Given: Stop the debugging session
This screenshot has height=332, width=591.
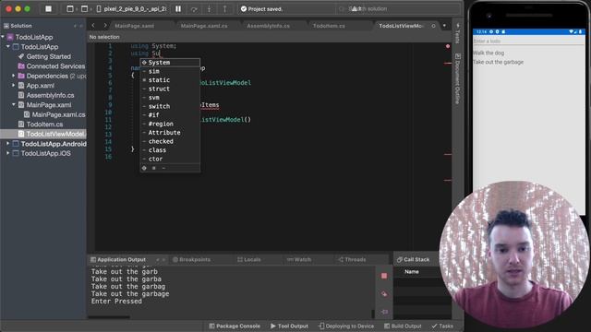Looking at the screenshot, I should click(x=49, y=8).
